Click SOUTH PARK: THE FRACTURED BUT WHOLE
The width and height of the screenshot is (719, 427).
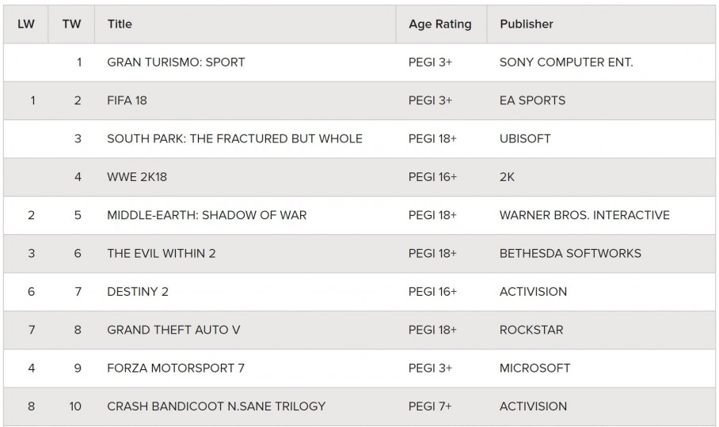234,138
